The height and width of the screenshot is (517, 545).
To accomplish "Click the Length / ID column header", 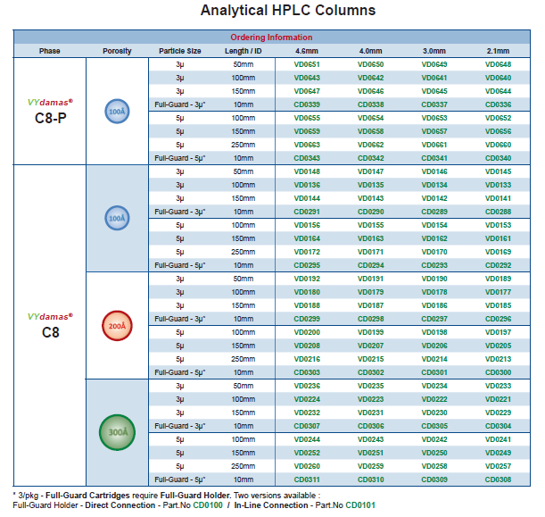I will [244, 51].
